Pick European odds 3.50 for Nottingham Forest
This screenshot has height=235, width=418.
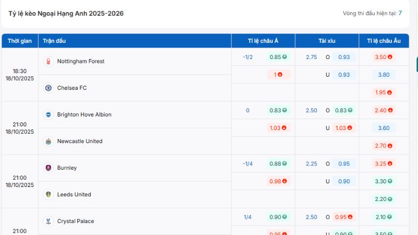coord(384,57)
